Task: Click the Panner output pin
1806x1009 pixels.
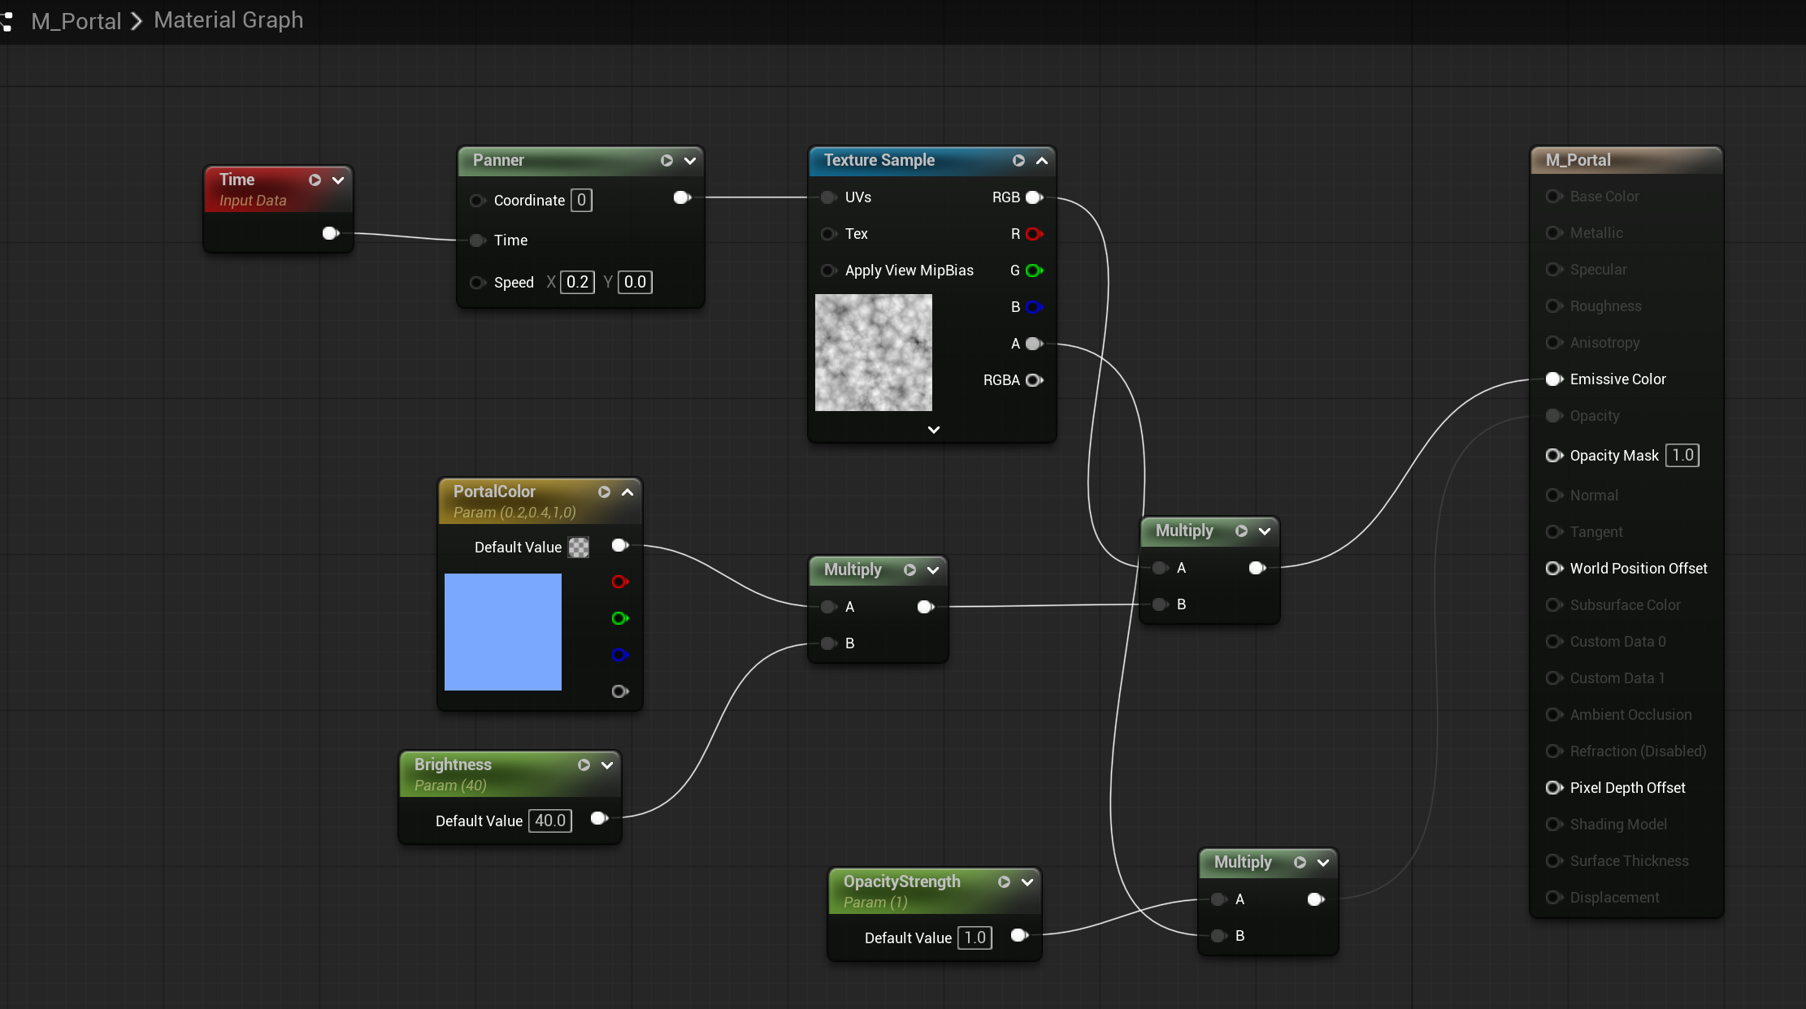Action: [682, 197]
